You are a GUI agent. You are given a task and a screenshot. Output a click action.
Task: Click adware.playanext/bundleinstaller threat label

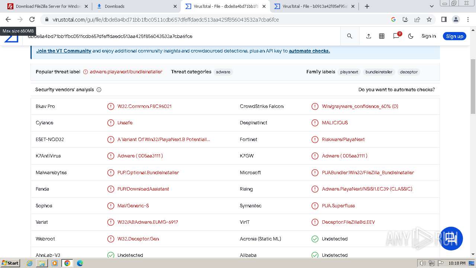(126, 72)
